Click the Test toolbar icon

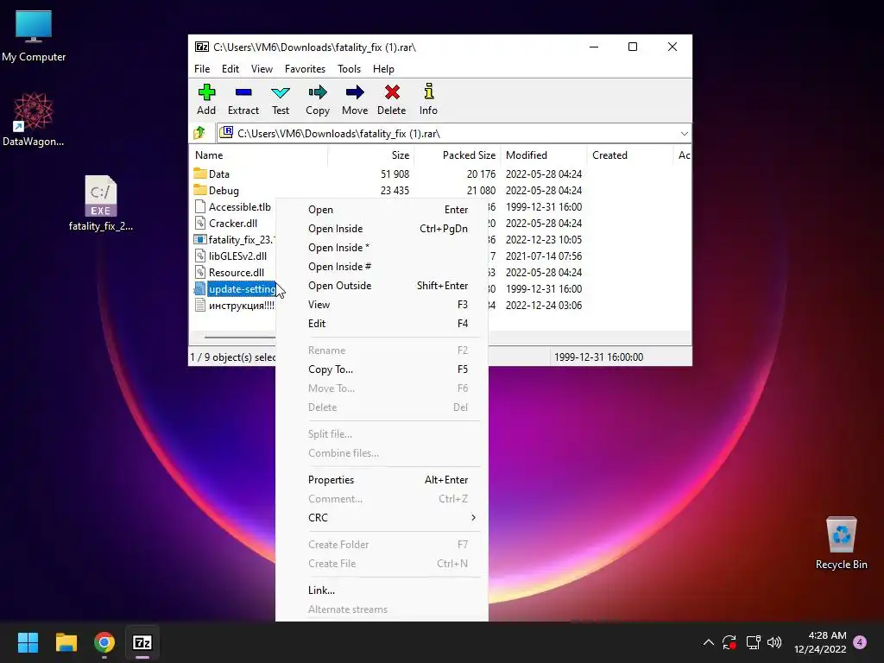[x=281, y=100]
